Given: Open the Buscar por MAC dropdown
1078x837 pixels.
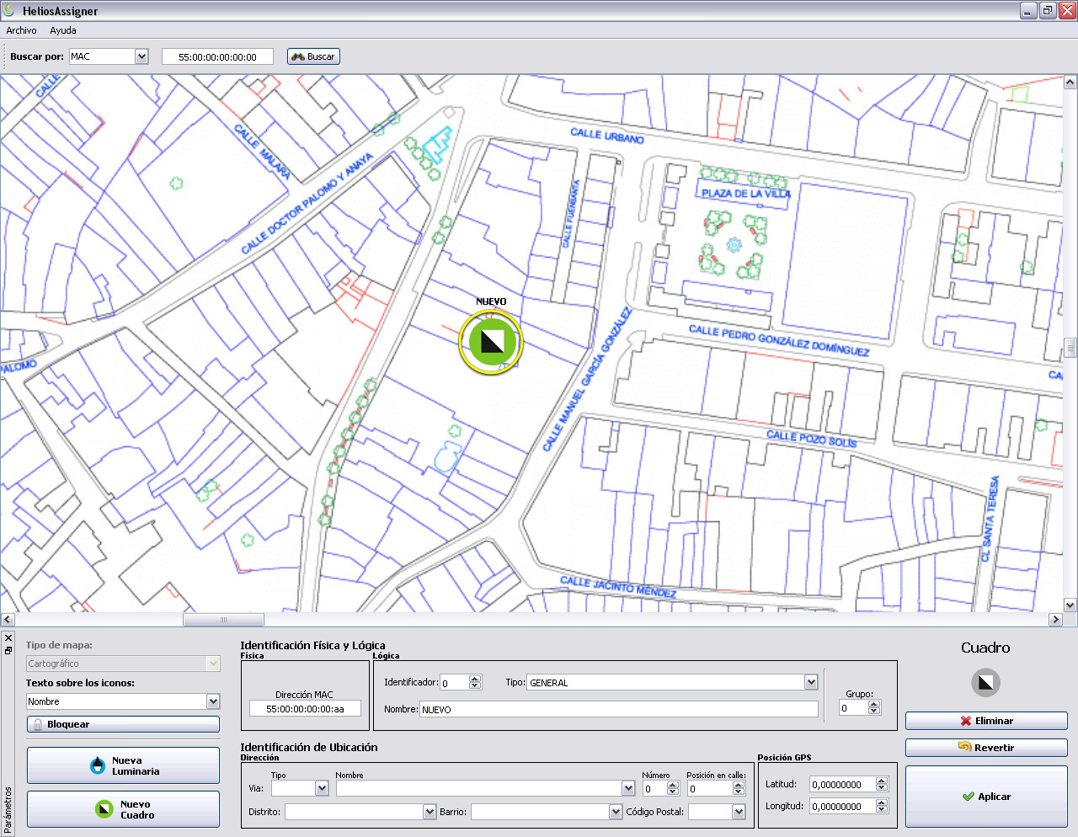Looking at the screenshot, I should coord(141,56).
